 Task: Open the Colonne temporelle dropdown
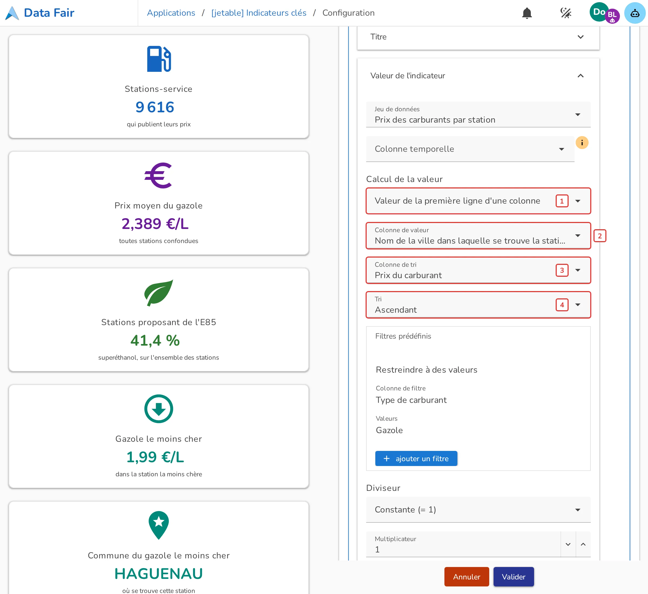coord(470,149)
